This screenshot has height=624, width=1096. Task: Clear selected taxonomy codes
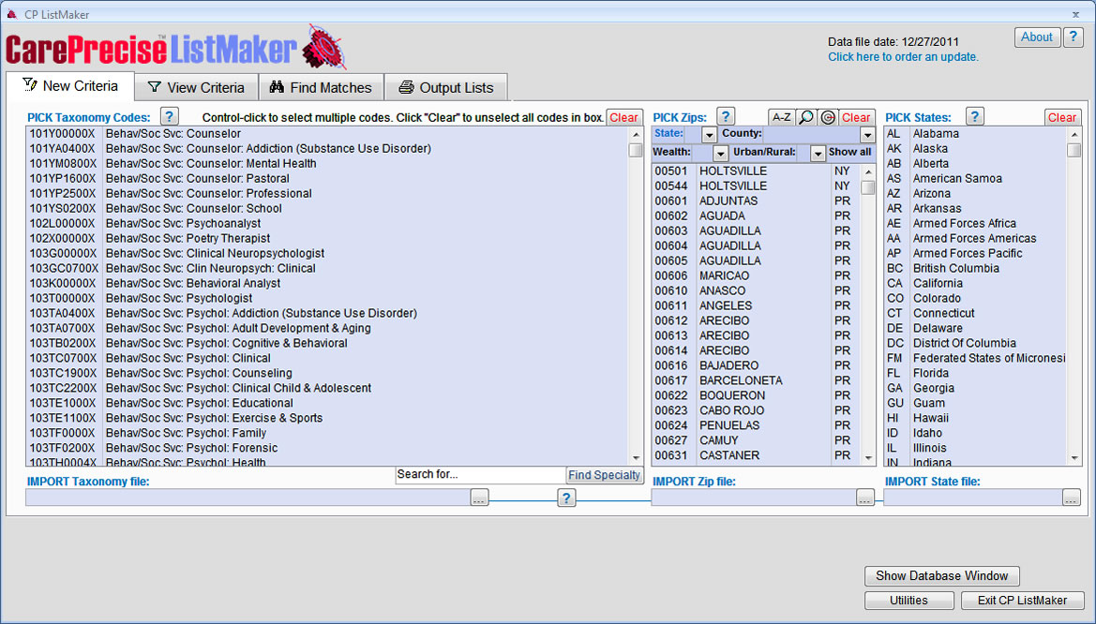pyautogui.click(x=623, y=117)
